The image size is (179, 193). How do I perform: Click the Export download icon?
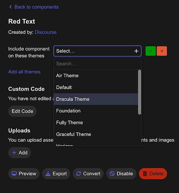pyautogui.click(x=48, y=174)
